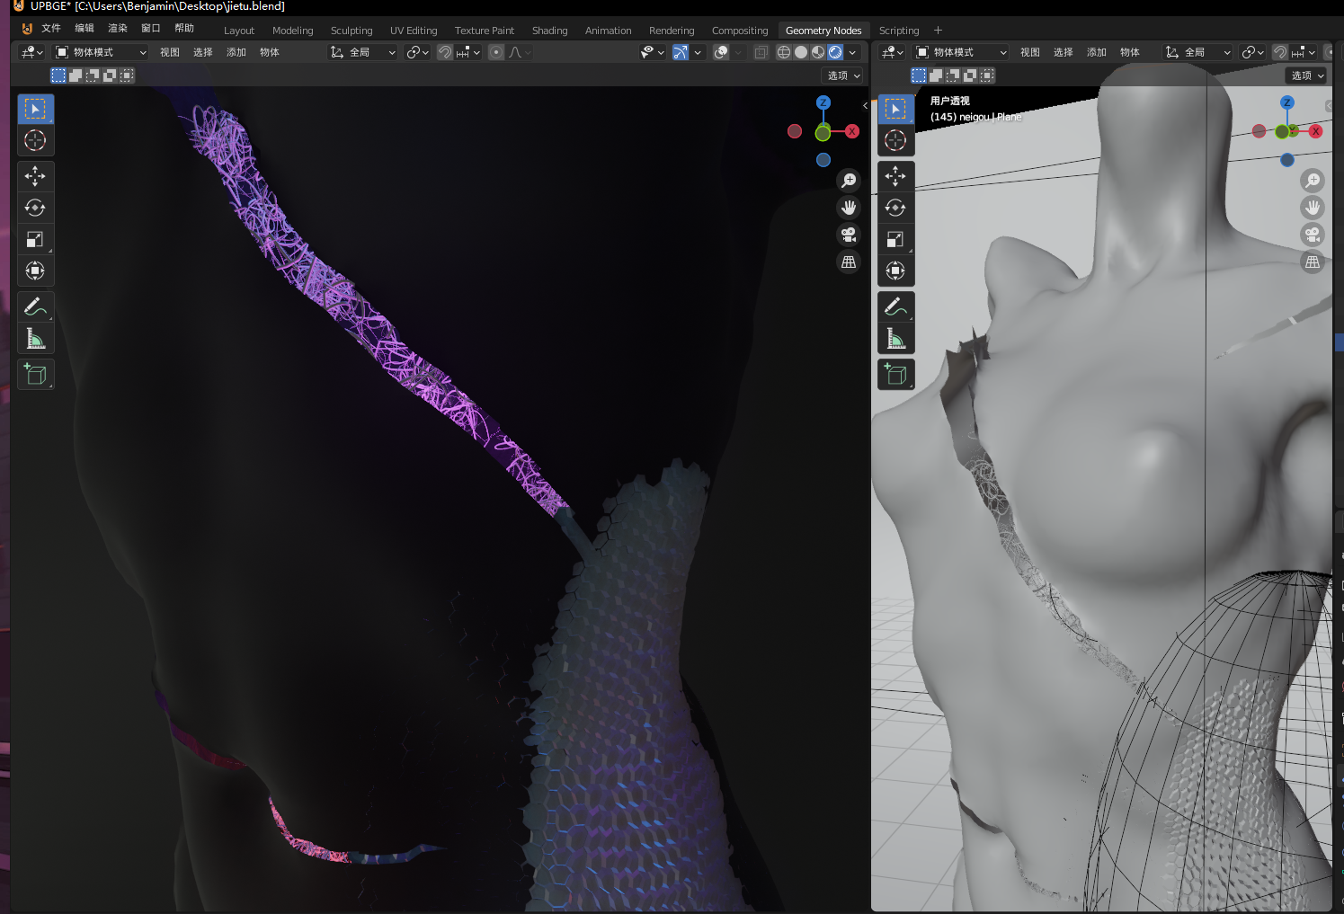Open the 物体模式 mode dropdown in left viewport

pyautogui.click(x=101, y=52)
